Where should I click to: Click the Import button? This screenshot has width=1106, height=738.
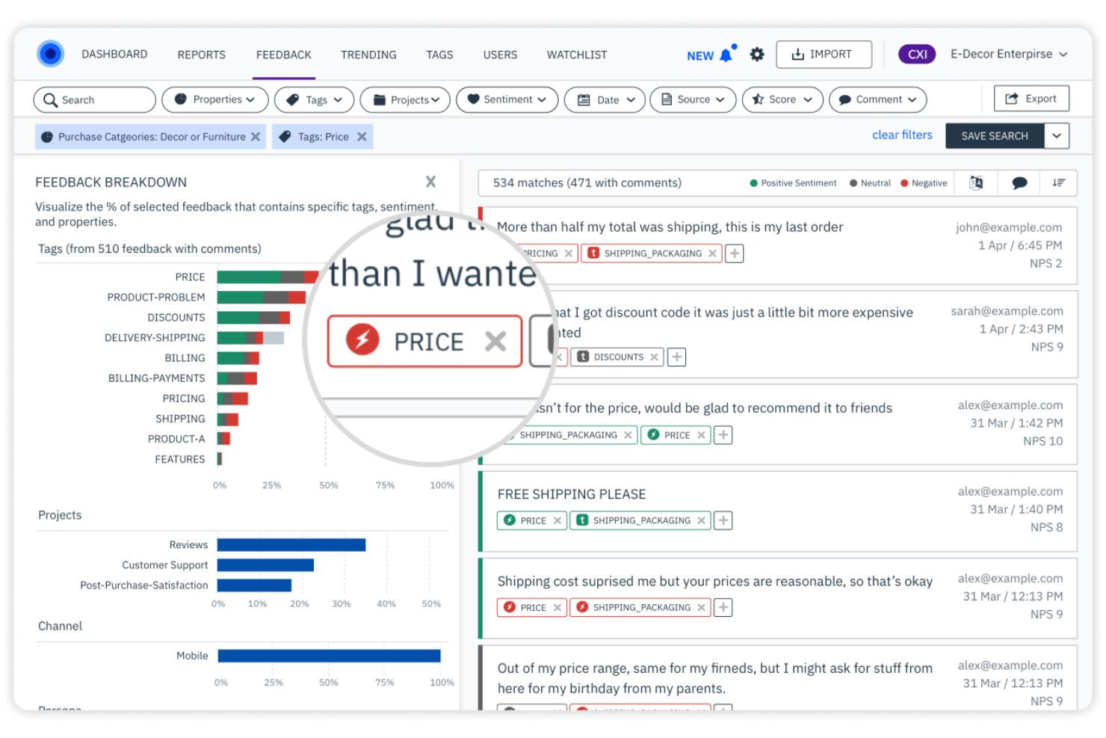point(824,54)
